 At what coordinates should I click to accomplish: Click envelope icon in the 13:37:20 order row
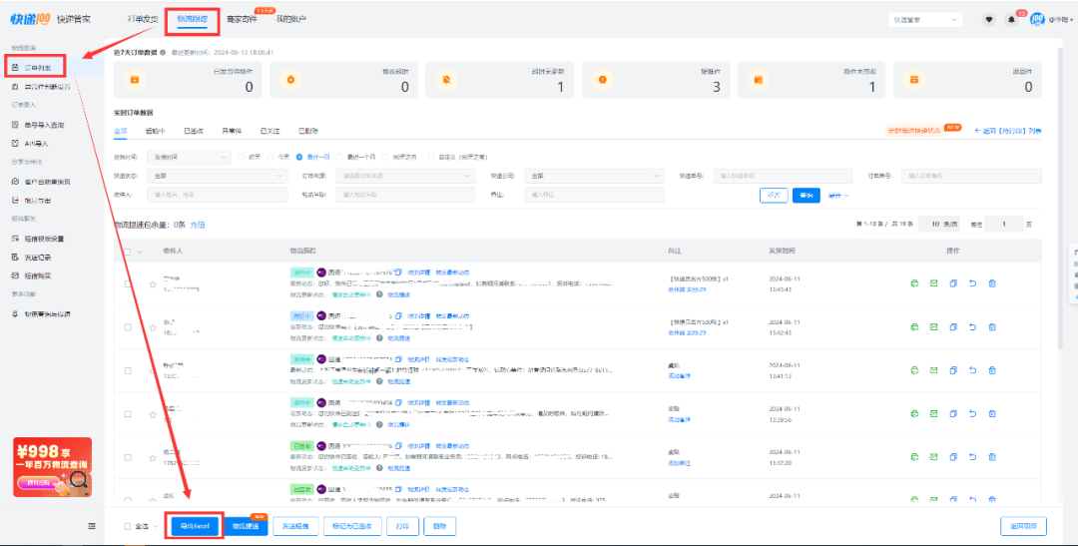[x=933, y=457]
